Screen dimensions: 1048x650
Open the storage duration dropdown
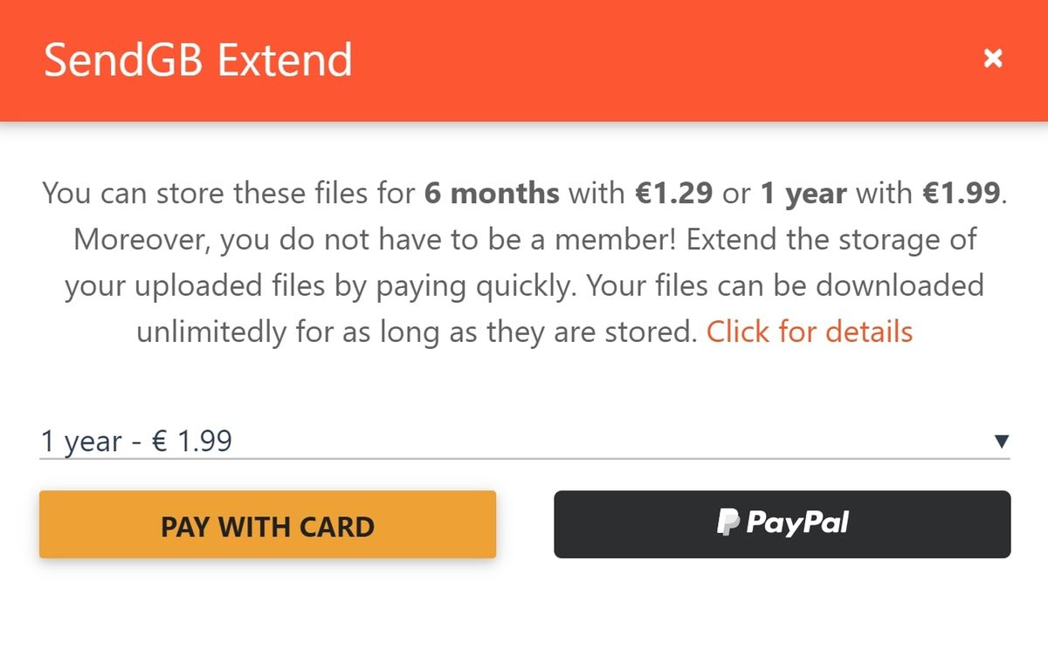pos(524,441)
